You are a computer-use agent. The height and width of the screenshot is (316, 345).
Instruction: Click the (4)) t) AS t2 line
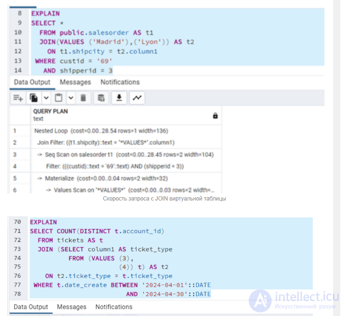tap(143, 267)
